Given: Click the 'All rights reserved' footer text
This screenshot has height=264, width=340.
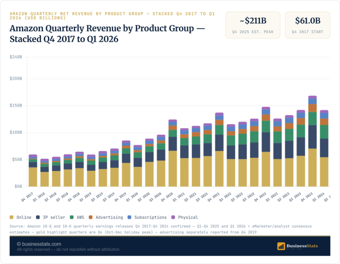Looking at the screenshot, I should point(68,249).
